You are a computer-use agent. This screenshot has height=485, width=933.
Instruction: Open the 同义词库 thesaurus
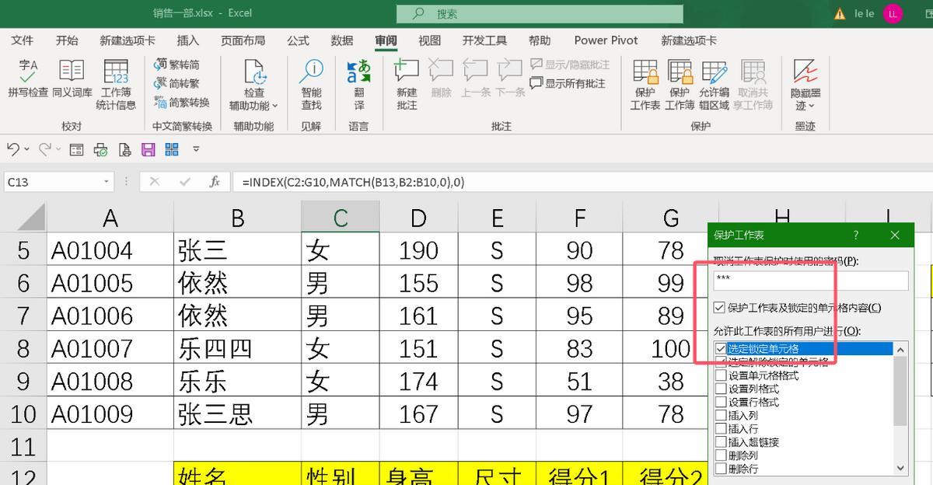pyautogui.click(x=72, y=79)
